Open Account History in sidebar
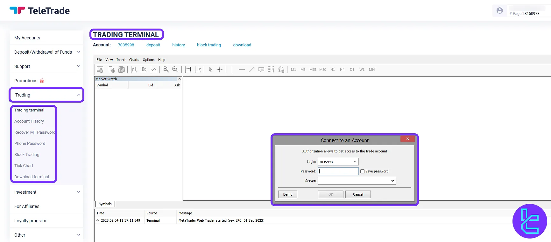 [29, 121]
